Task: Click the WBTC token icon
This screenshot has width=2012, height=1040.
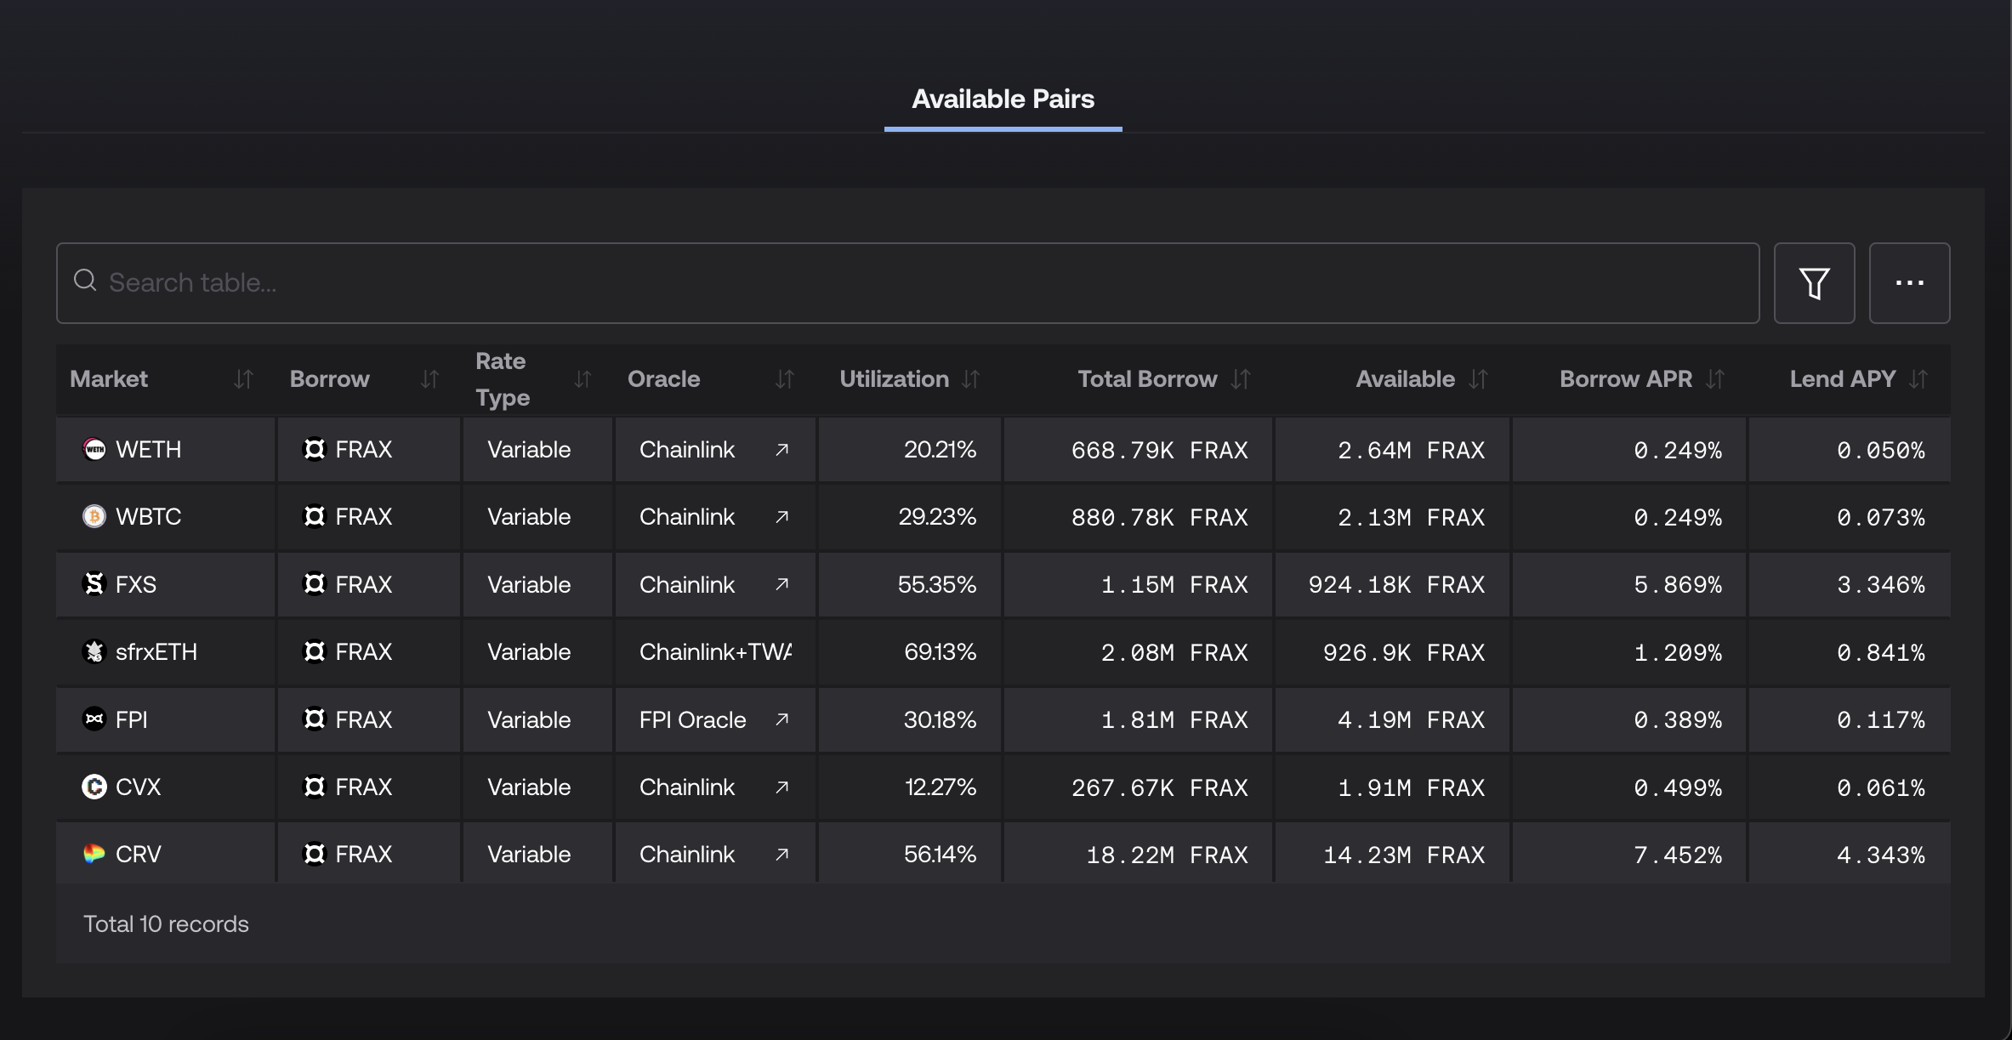Action: tap(94, 516)
